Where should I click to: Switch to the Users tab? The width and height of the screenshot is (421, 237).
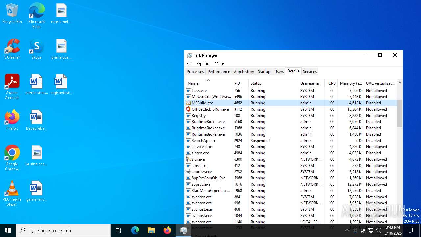point(279,72)
